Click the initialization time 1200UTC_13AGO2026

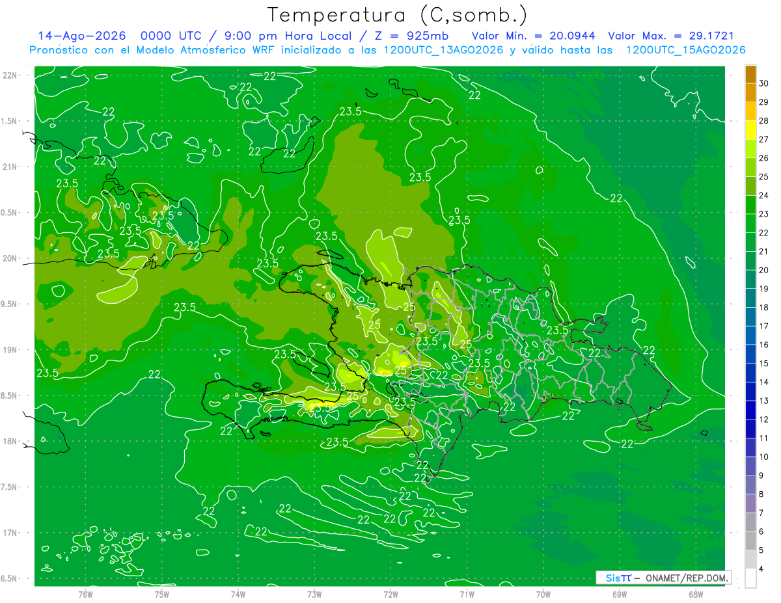pyautogui.click(x=443, y=50)
